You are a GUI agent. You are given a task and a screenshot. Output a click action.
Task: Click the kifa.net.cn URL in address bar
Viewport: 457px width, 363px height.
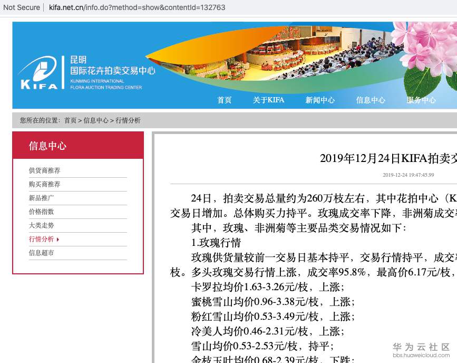(x=137, y=7)
